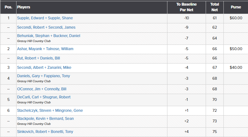Select Ashar, Mayank + Talnose, William link
The width and height of the screenshot is (248, 137).
[45, 49]
